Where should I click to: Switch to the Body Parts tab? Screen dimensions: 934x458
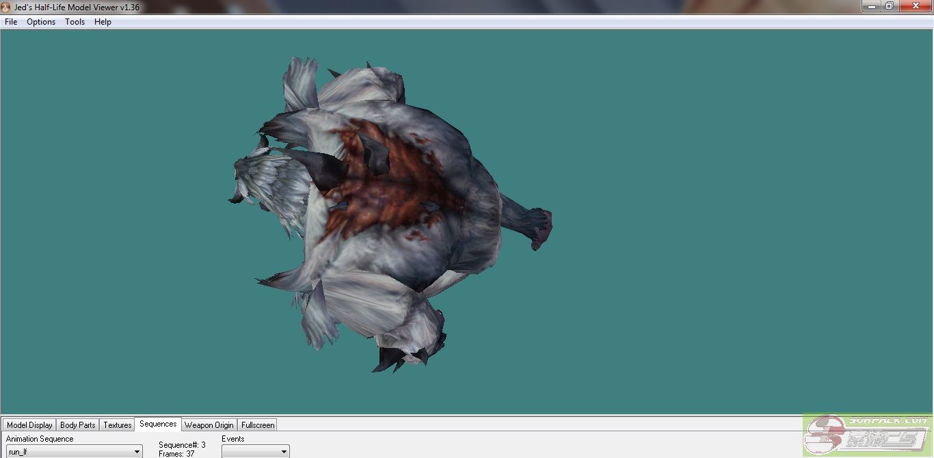tap(77, 425)
